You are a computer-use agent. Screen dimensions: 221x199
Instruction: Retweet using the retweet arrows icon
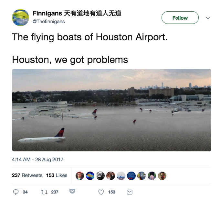click(44, 192)
